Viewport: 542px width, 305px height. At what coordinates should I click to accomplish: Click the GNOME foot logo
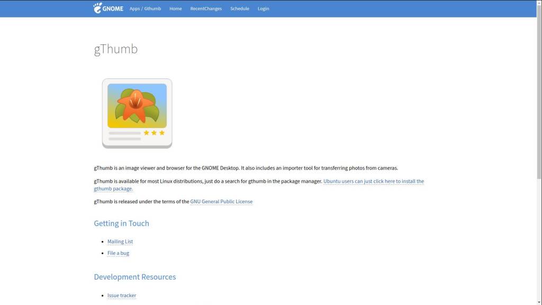108,8
